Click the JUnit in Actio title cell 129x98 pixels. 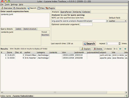point(118,55)
